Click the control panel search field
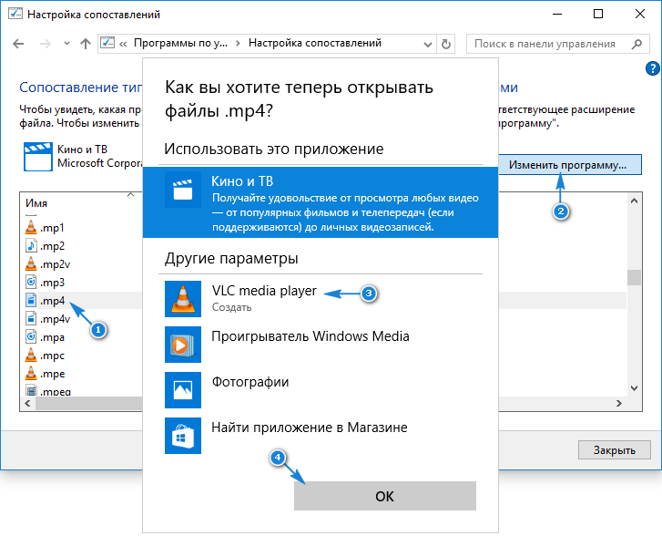The width and height of the screenshot is (662, 536). (555, 44)
